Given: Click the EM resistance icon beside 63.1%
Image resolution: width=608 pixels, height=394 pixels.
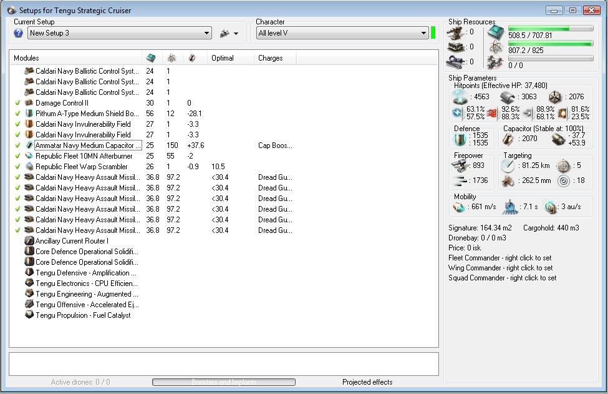Looking at the screenshot, I should pos(458,113).
